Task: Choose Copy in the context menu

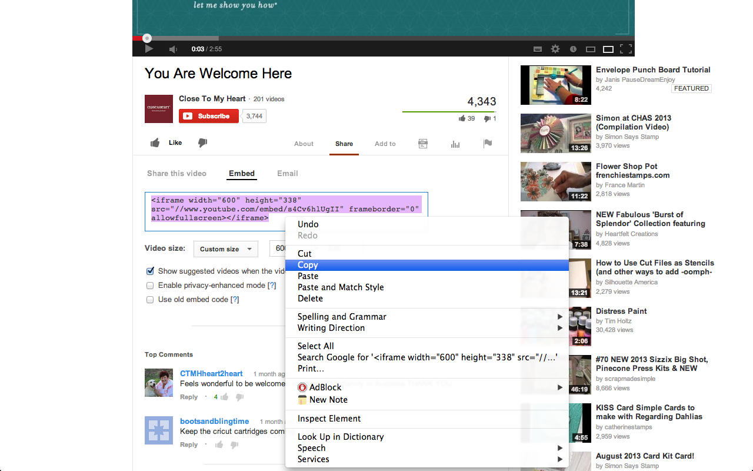Action: click(427, 265)
